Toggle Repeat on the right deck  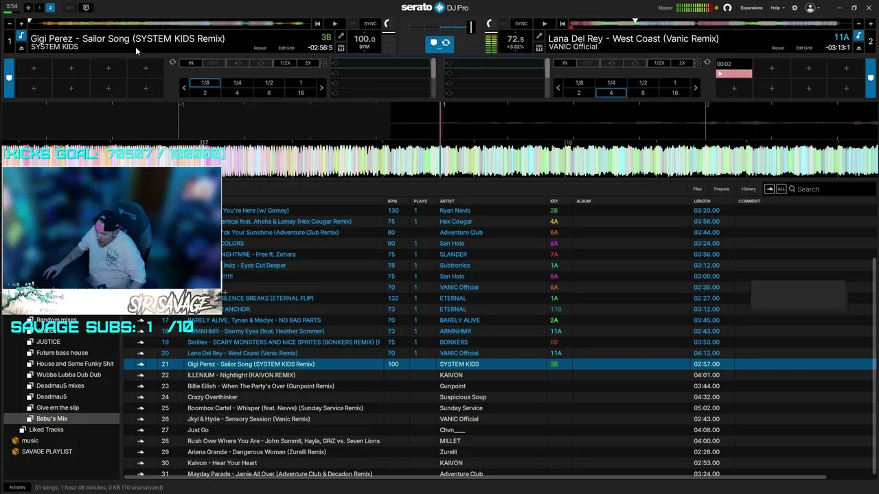point(778,48)
